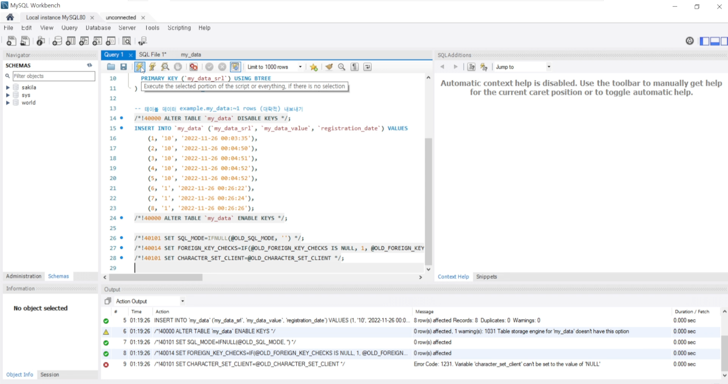Viewport: 728px width, 384px height.
Task: Click the editor horizontal scrollbar thumb
Action: pos(155,278)
